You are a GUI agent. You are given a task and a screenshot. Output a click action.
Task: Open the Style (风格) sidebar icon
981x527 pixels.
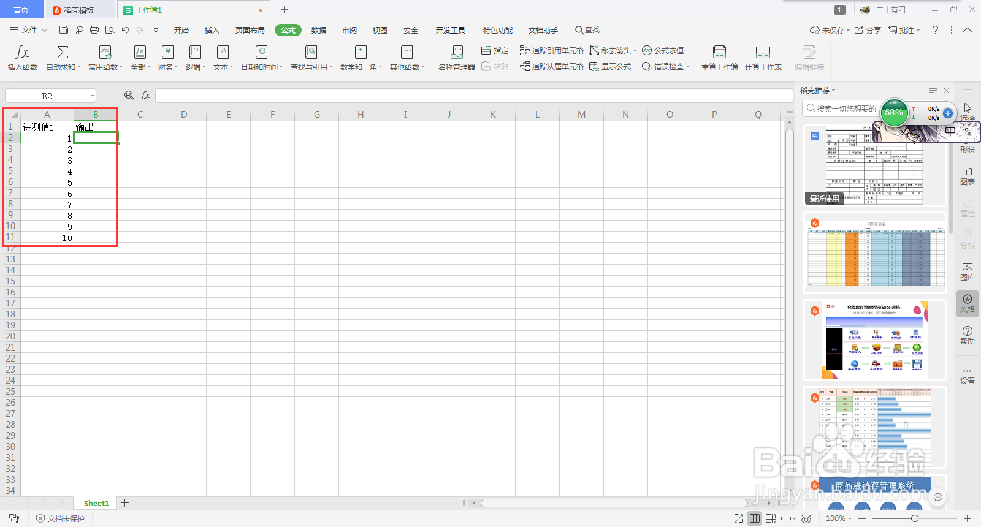pyautogui.click(x=968, y=303)
